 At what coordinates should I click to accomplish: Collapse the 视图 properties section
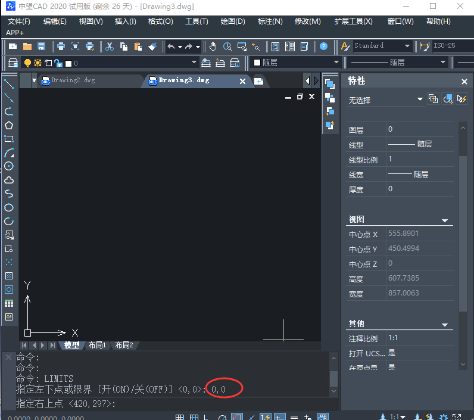pyautogui.click(x=444, y=220)
